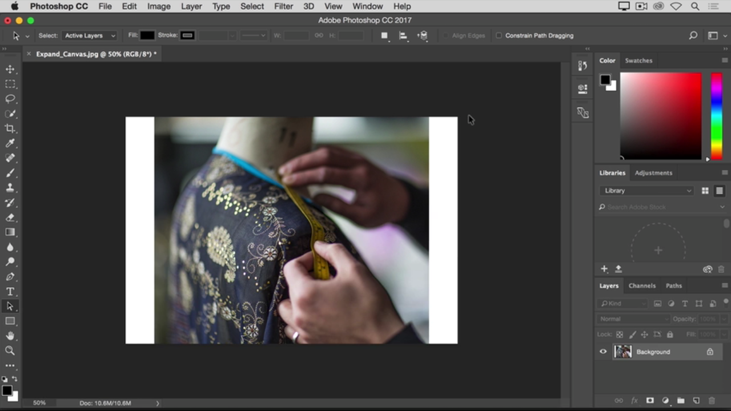Select the Horizontal Type tool
The image size is (731, 411).
[10, 292]
